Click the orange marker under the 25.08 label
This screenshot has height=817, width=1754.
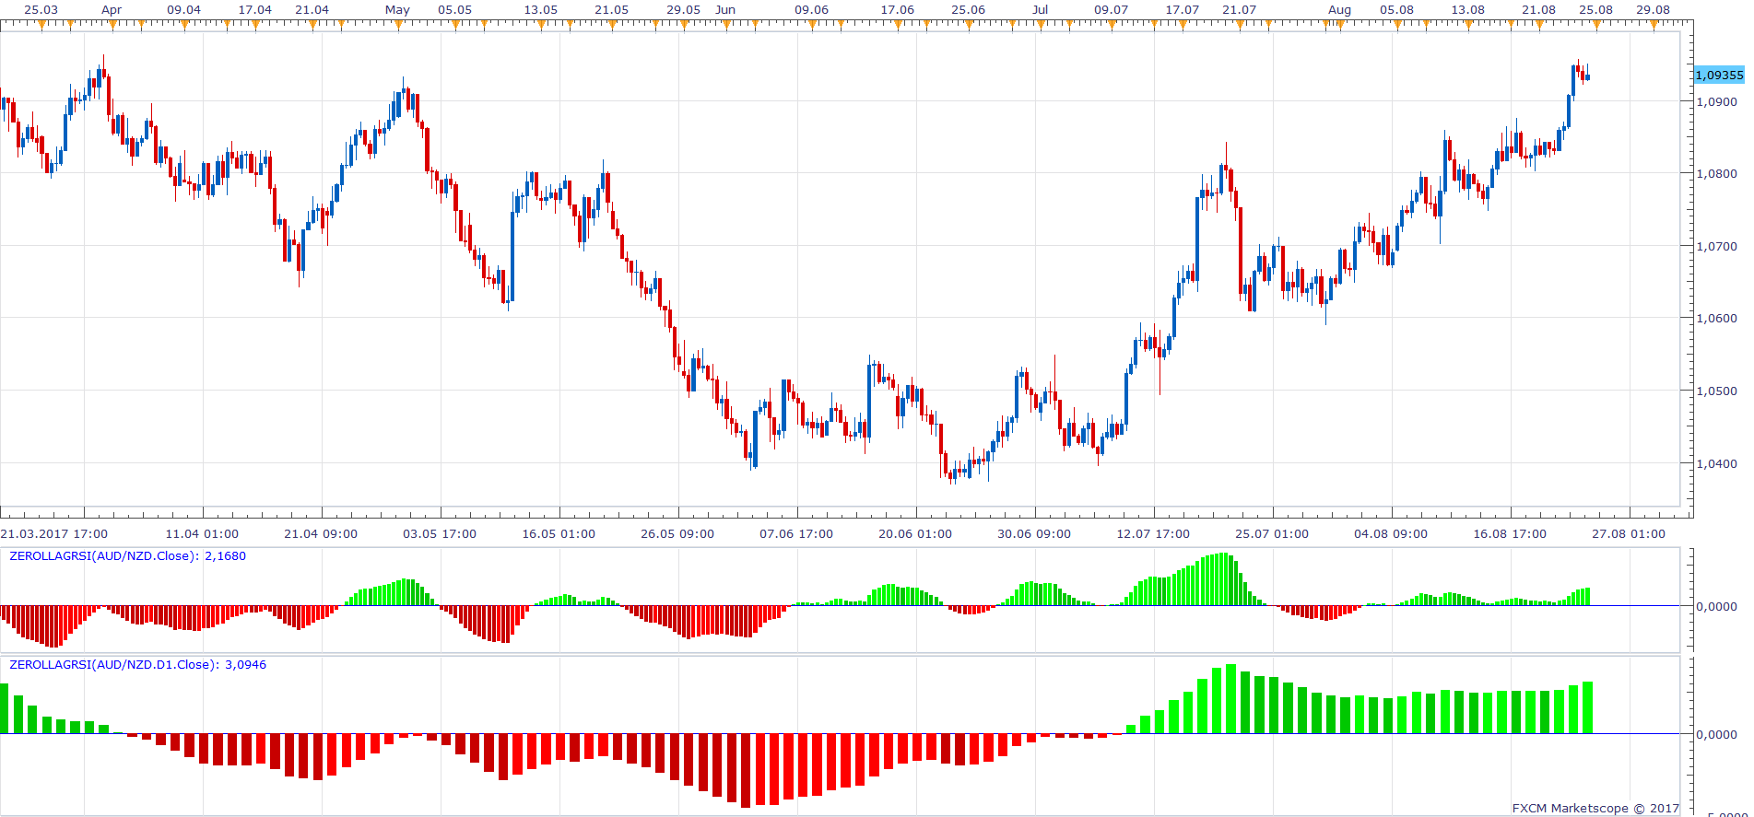[x=1597, y=27]
